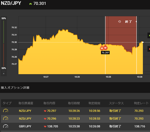
Task: Click the left orange trade marker on chart
Action: point(102,48)
